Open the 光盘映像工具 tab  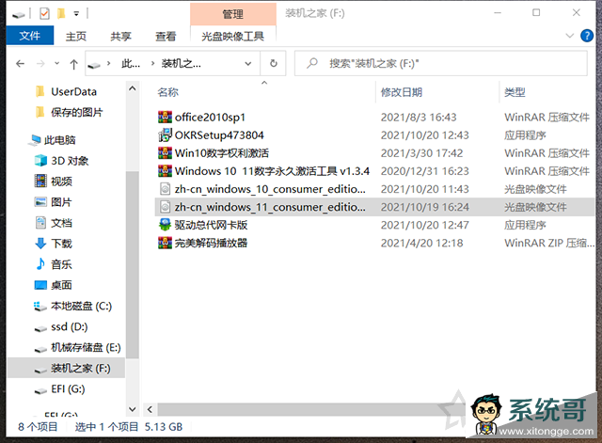click(232, 37)
